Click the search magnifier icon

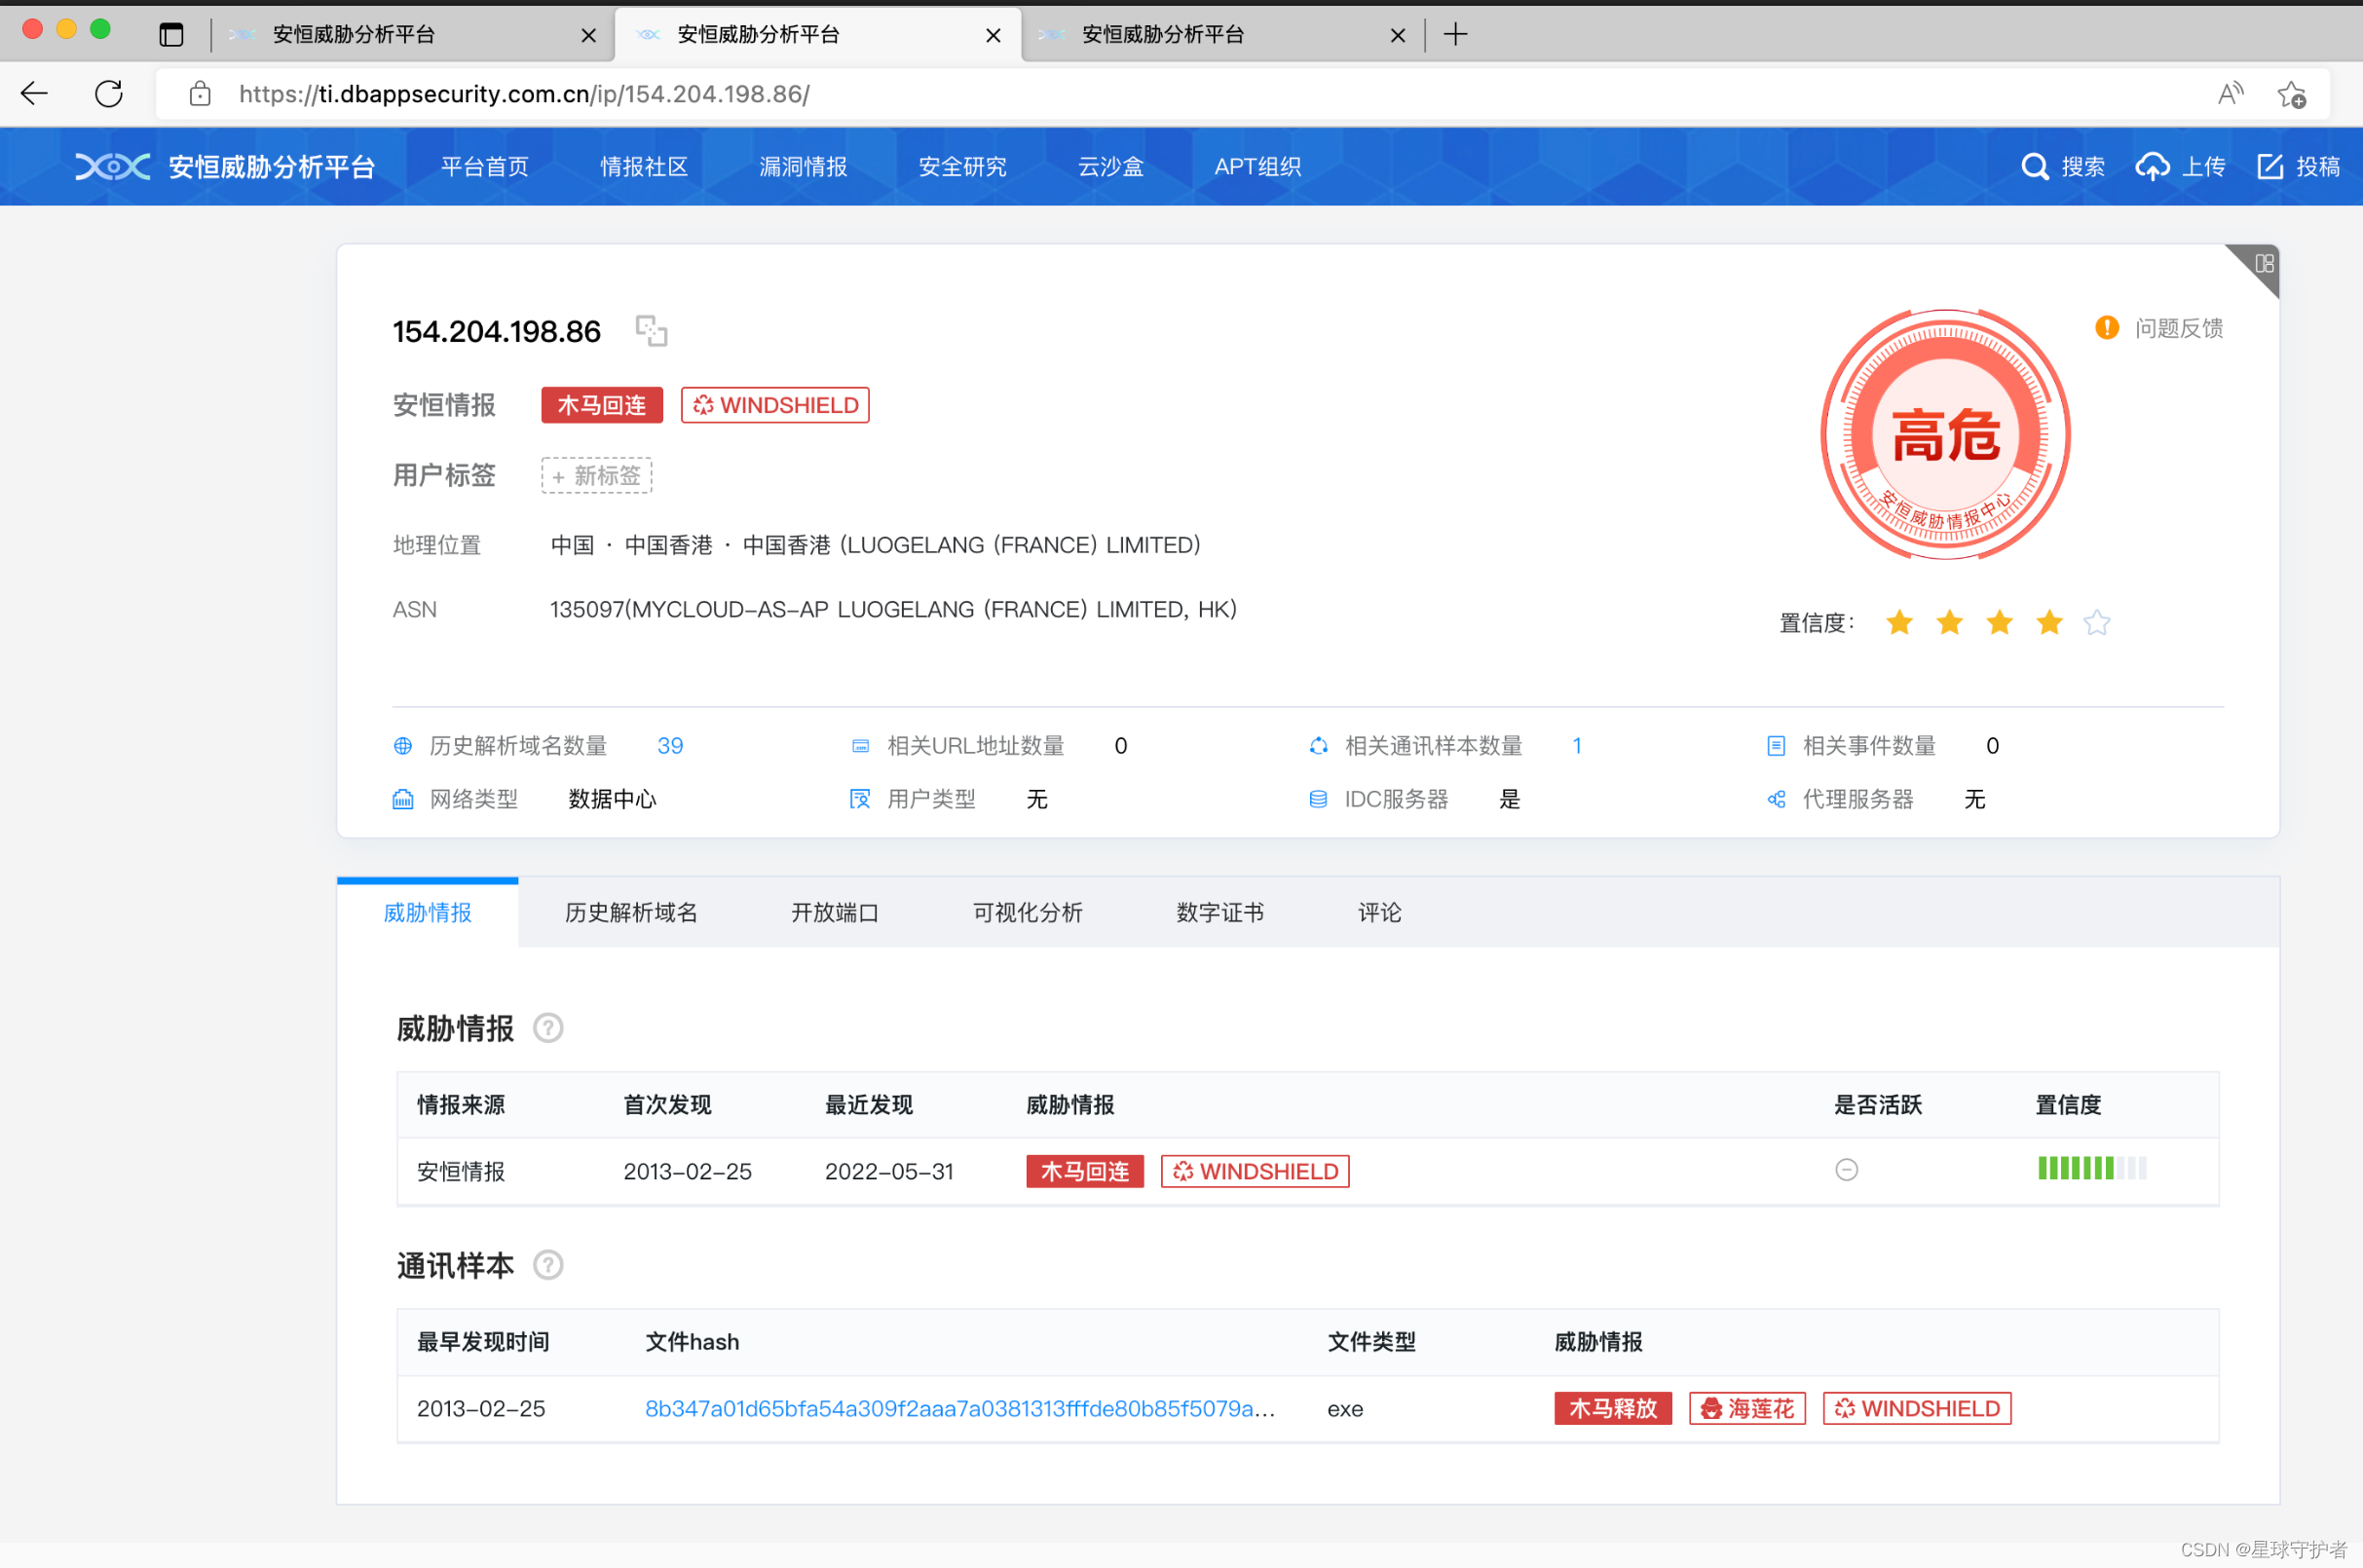2034,166
